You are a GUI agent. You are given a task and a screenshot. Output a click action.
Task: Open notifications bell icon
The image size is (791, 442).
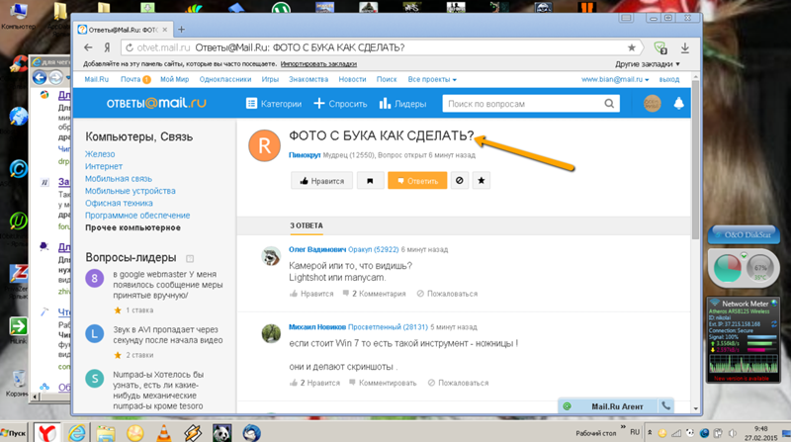pos(678,103)
